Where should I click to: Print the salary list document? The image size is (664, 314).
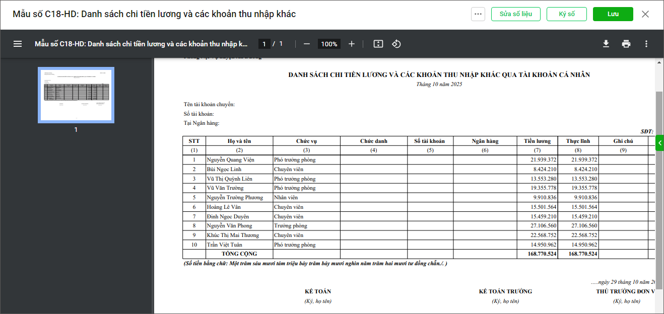pos(626,44)
